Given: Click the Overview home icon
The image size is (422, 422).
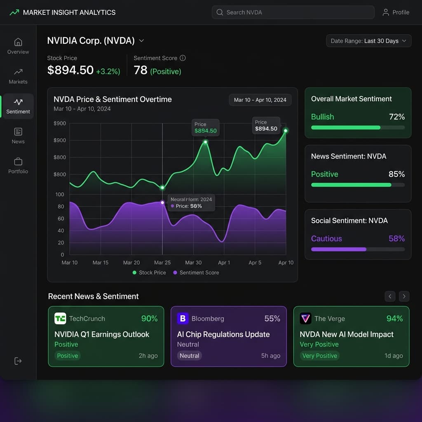Looking at the screenshot, I should click(18, 42).
